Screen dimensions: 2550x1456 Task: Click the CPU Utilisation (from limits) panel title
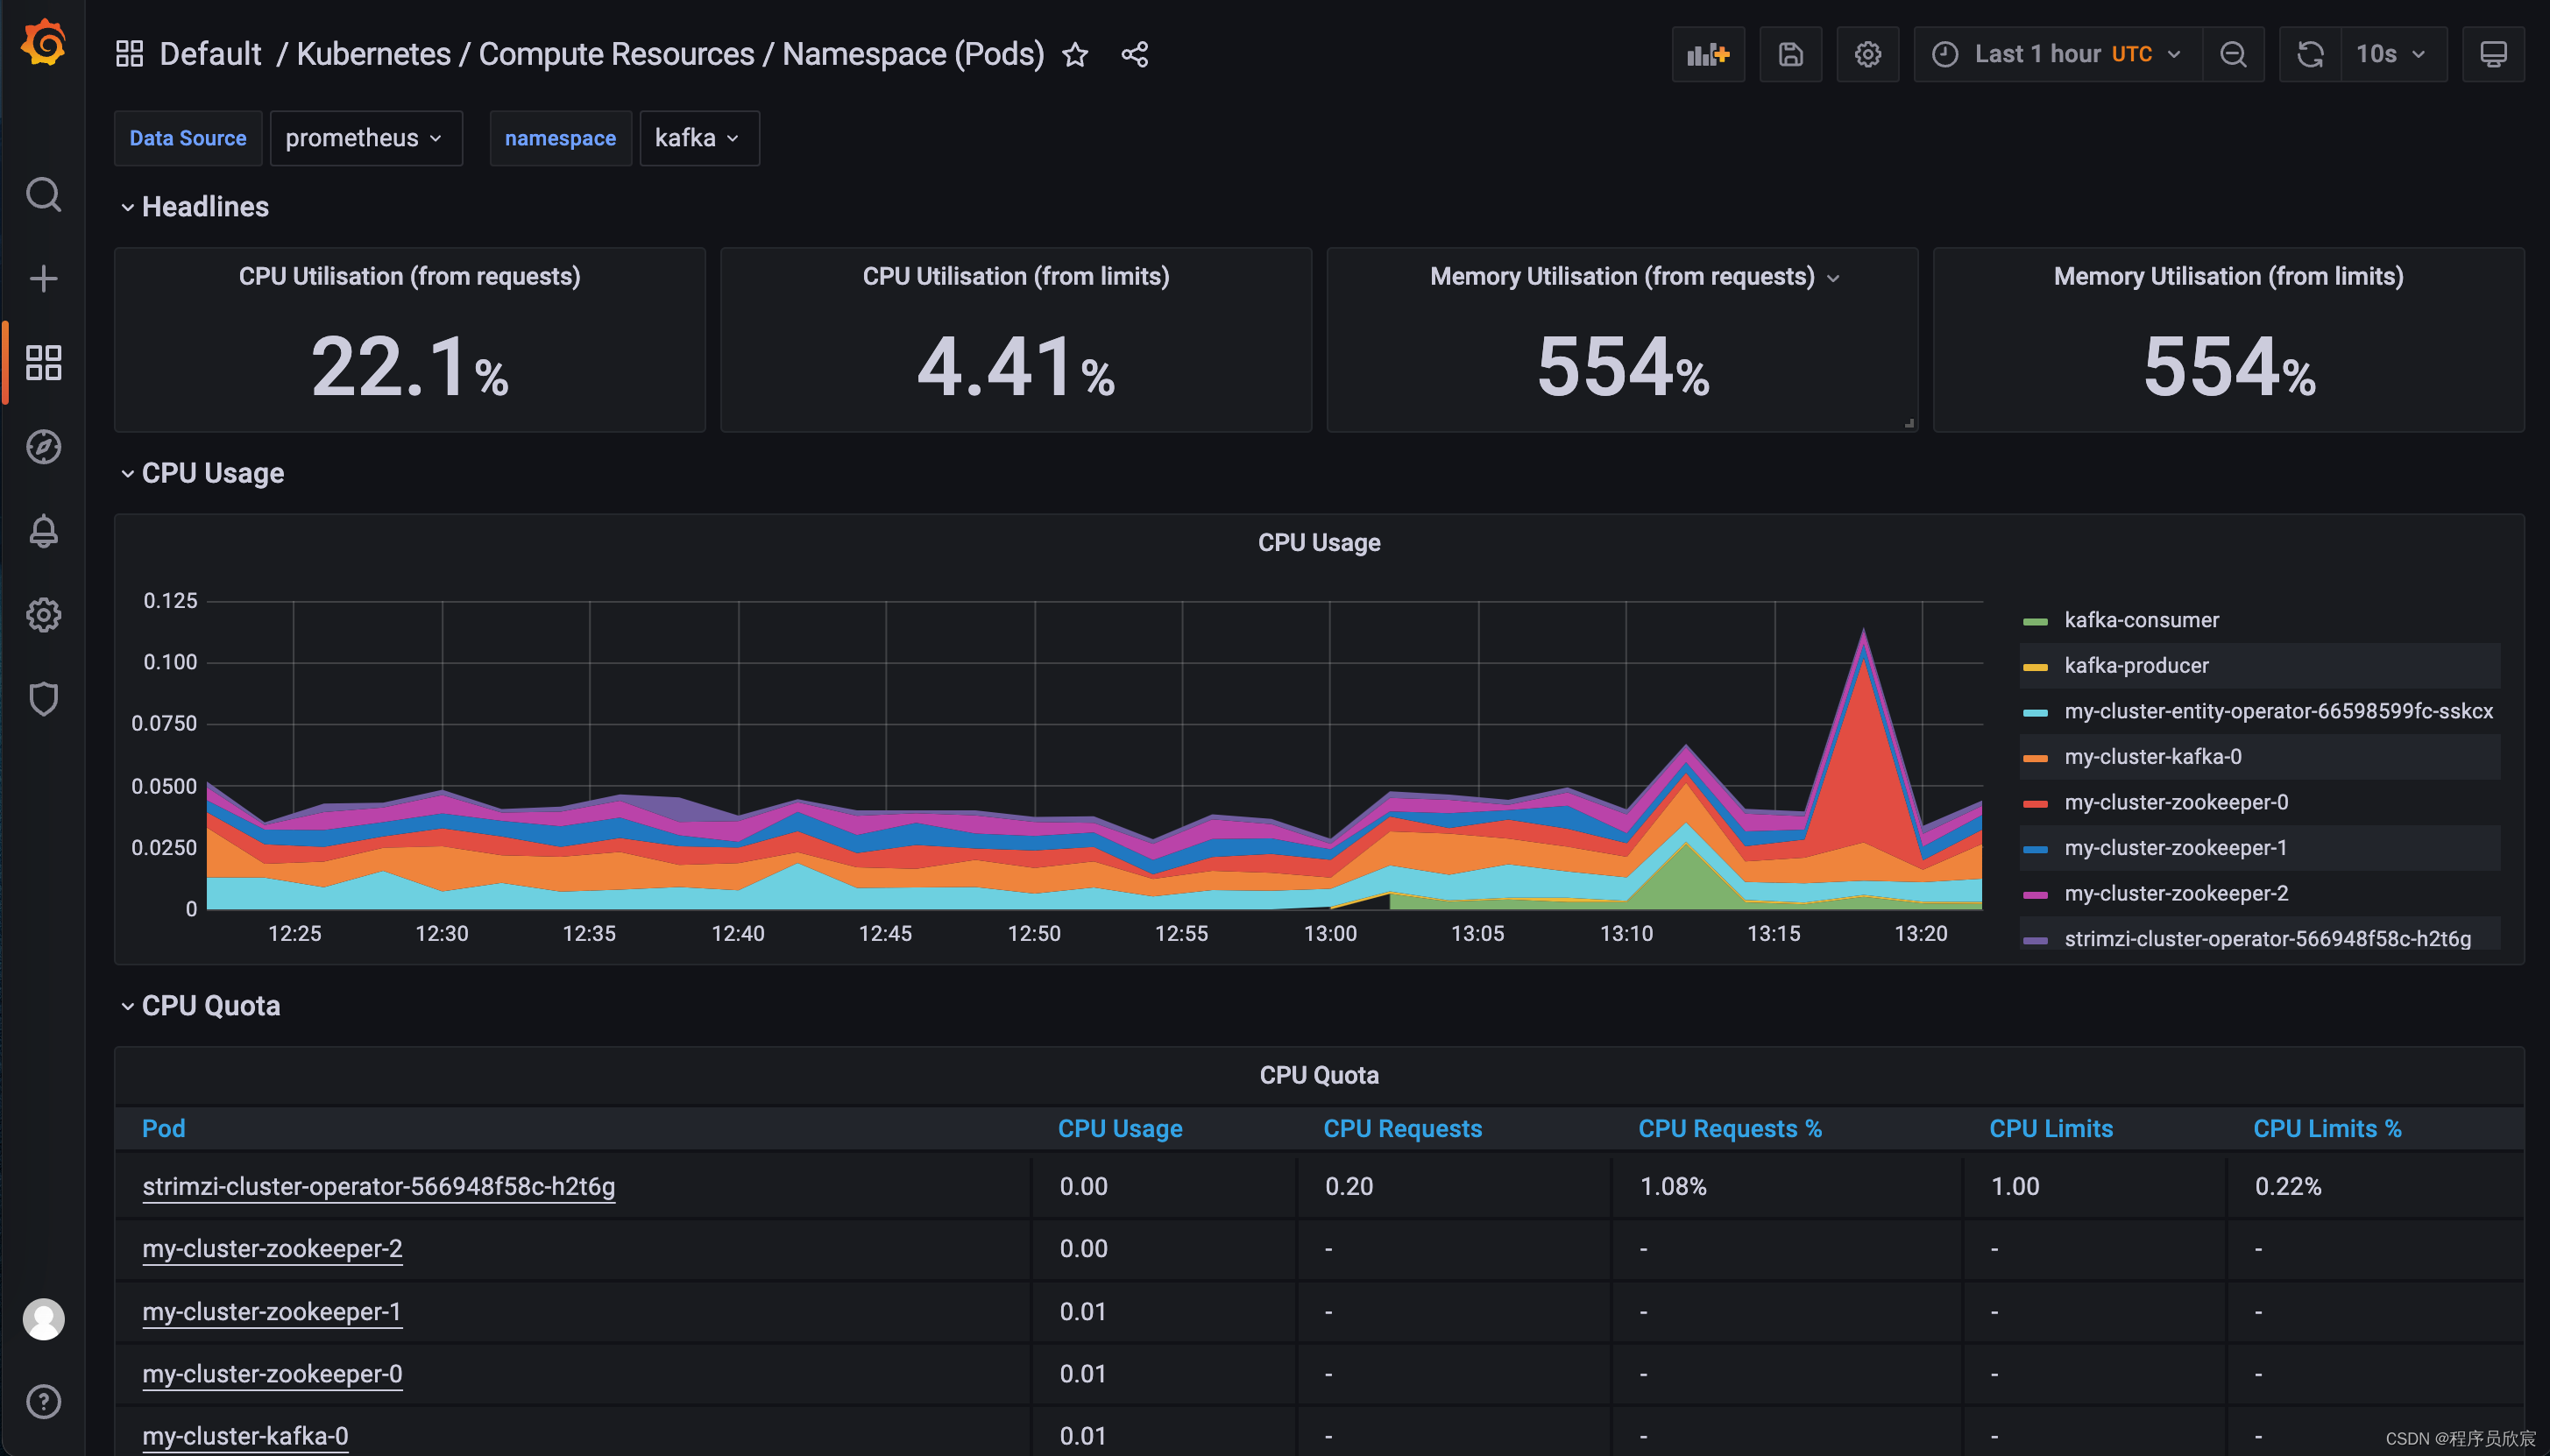point(1016,277)
